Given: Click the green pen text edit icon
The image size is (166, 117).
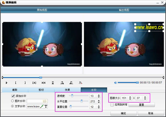Looking at the screenshot, I should [42, 106].
